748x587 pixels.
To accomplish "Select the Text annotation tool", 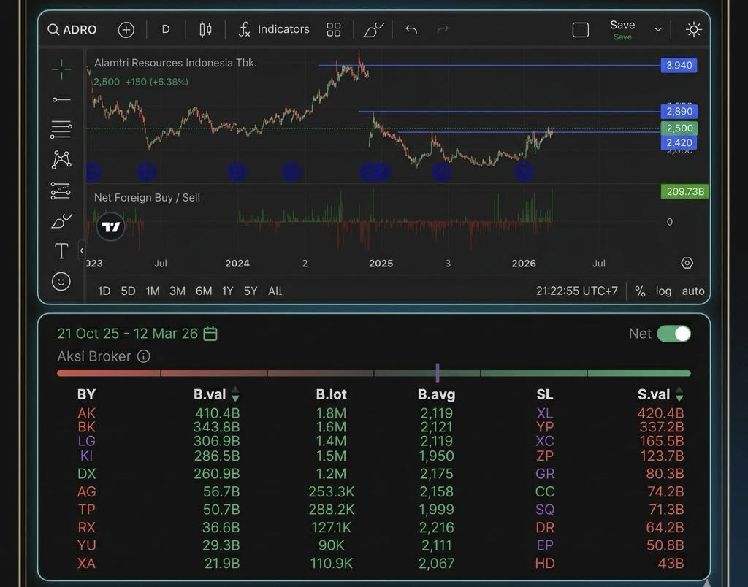I will (x=61, y=251).
